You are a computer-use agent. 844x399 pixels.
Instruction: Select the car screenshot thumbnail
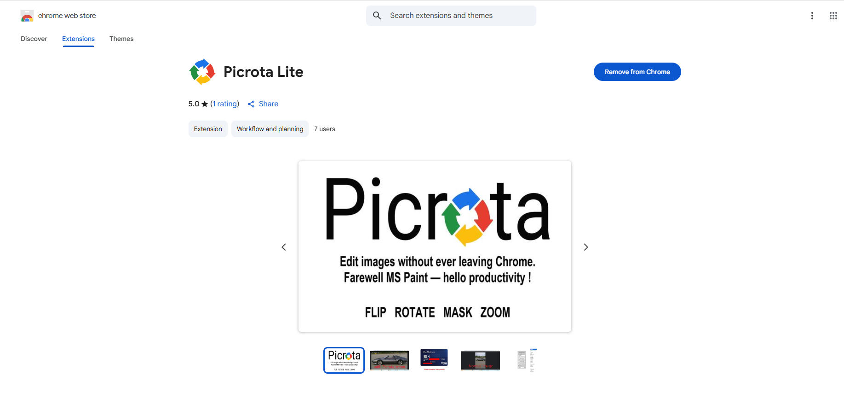[389, 360]
